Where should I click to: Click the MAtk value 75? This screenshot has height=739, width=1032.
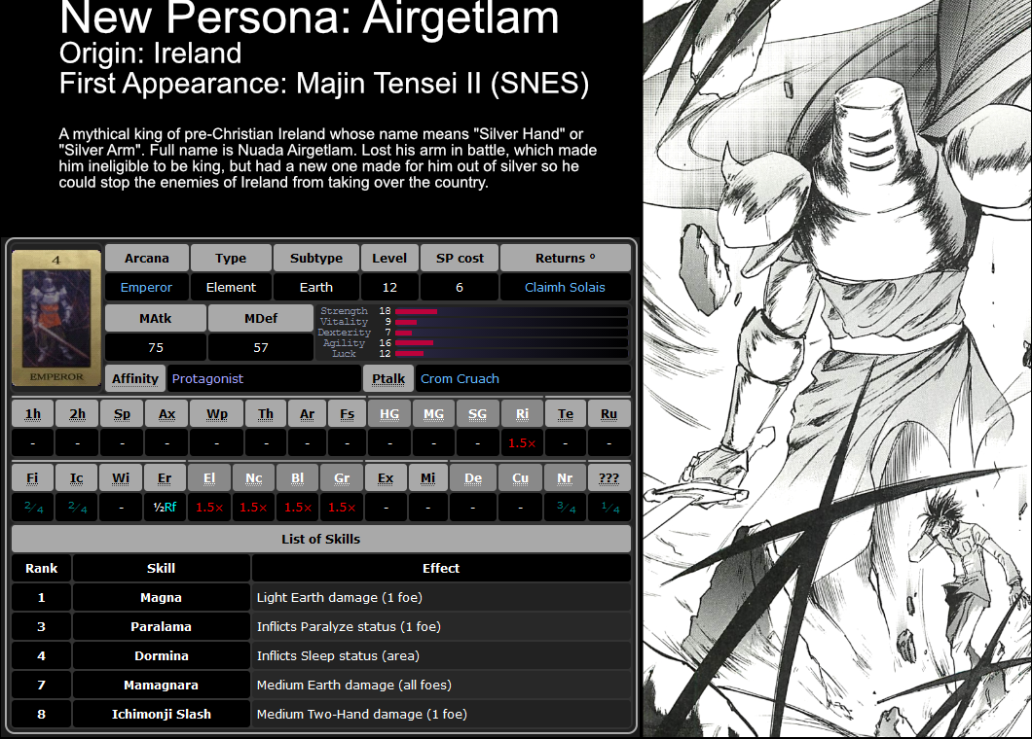pyautogui.click(x=156, y=348)
